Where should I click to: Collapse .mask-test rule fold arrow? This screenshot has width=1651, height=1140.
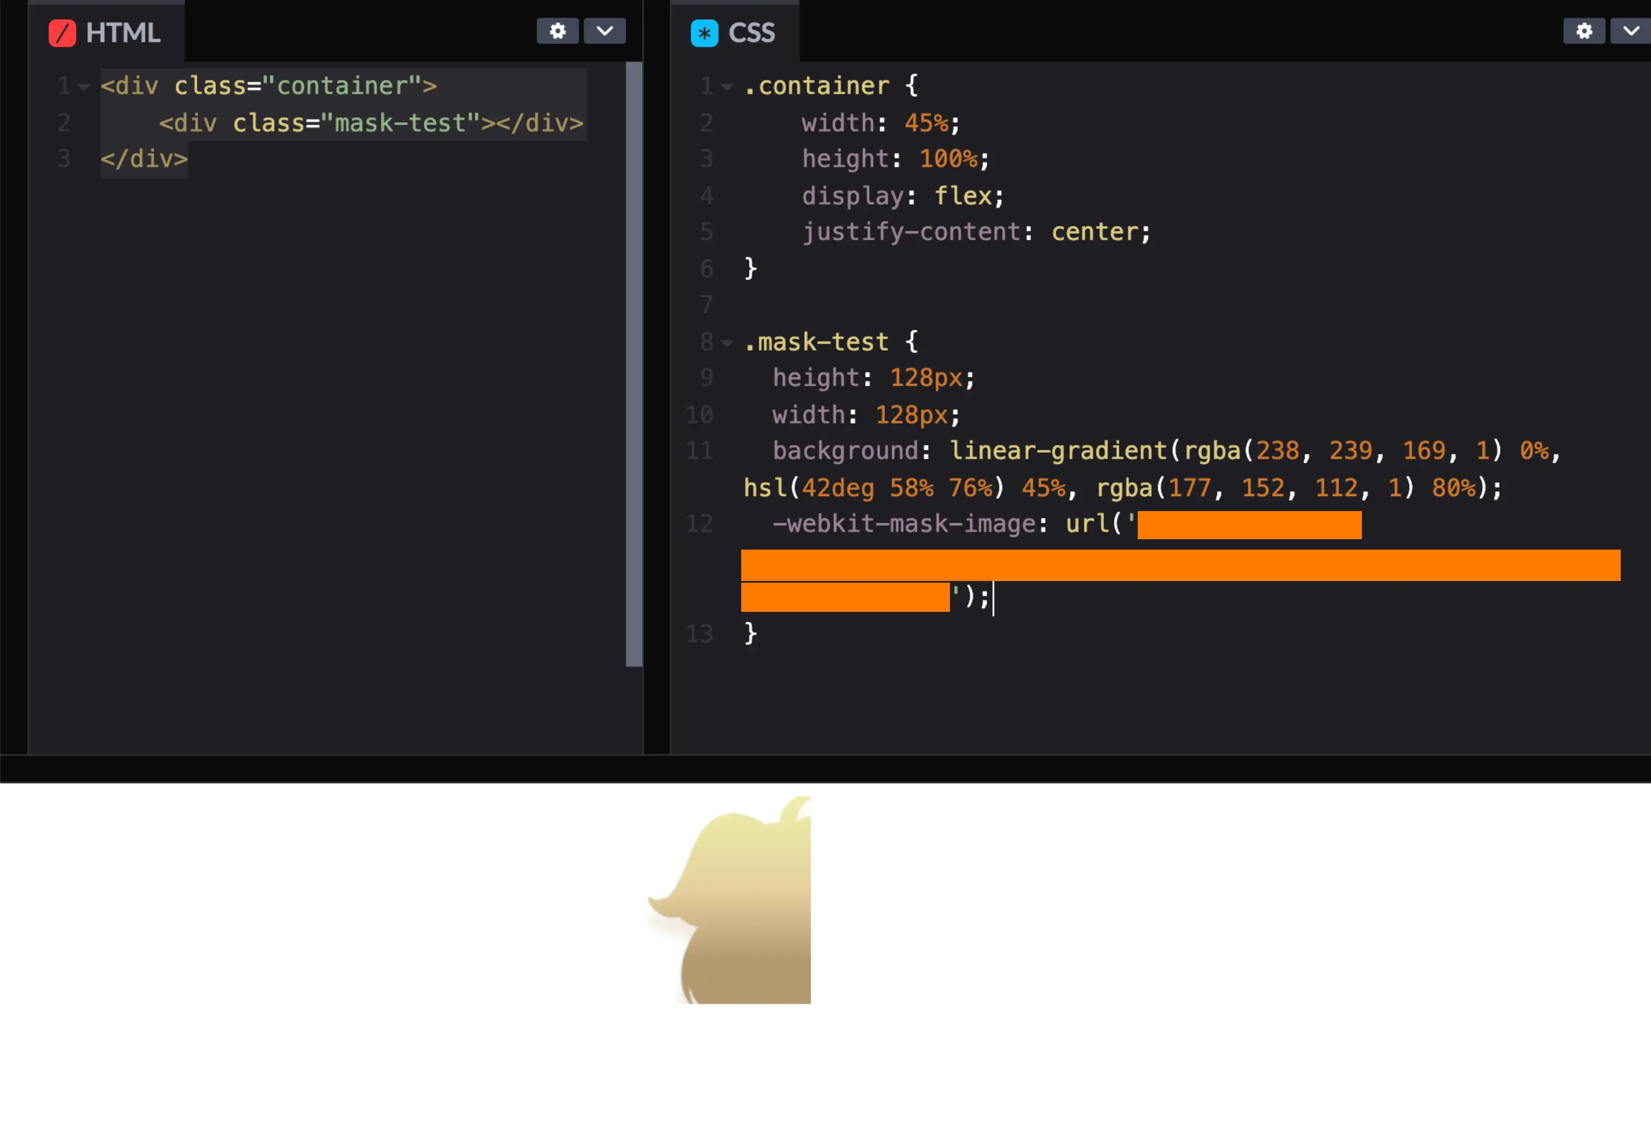[x=727, y=343]
